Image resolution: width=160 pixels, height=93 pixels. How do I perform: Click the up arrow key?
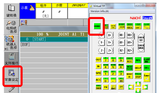[x=138, y=84]
